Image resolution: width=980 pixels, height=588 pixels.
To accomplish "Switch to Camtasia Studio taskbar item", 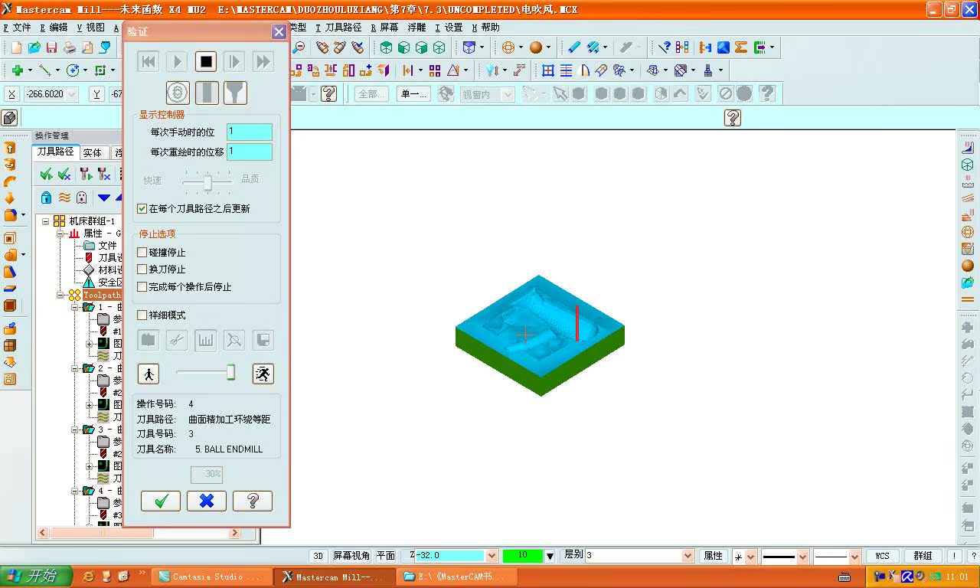I will click(210, 577).
